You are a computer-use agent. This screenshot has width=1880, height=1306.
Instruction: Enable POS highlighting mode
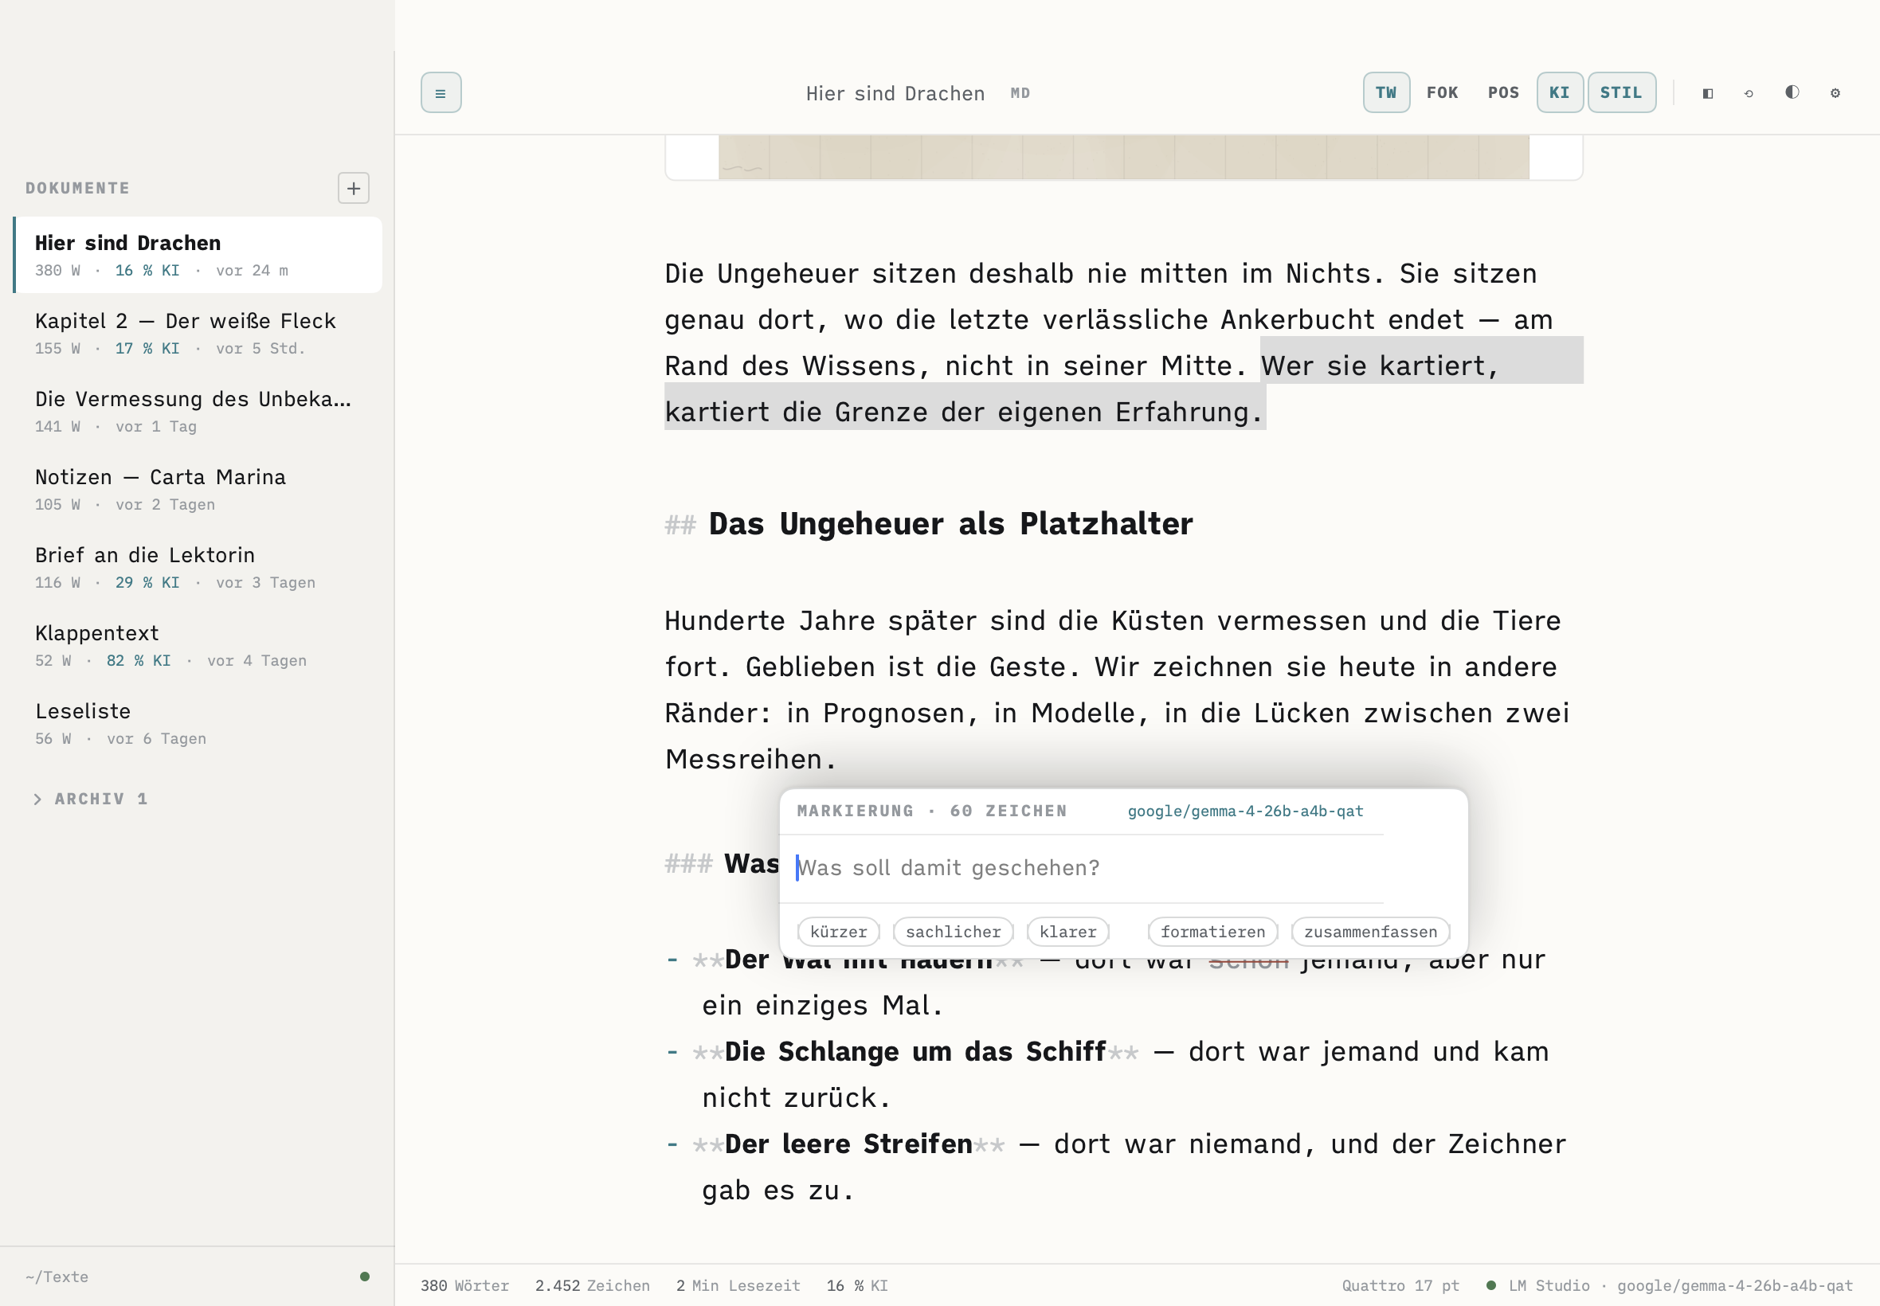coord(1503,92)
